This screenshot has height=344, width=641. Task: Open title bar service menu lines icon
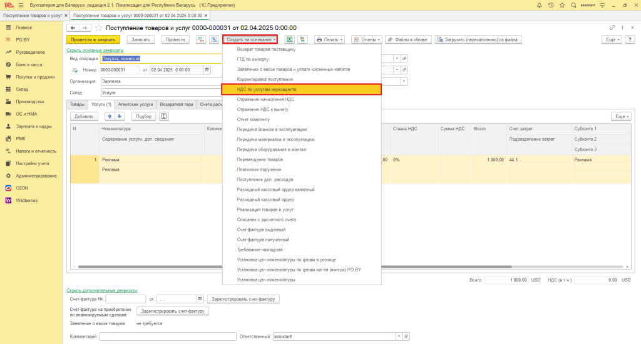[x=602, y=5]
